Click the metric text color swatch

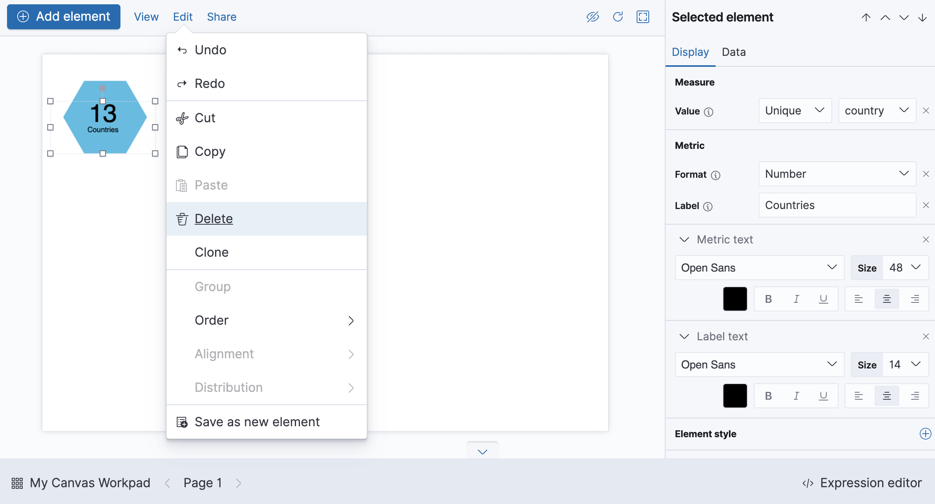735,299
